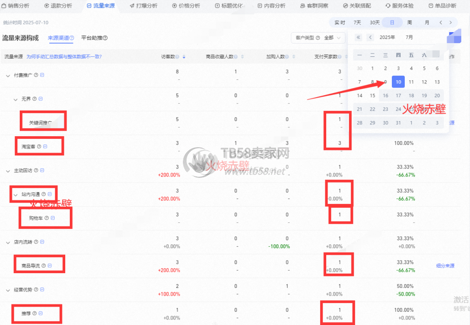Click the trend chart icon beside 付费推广

pos(42,75)
